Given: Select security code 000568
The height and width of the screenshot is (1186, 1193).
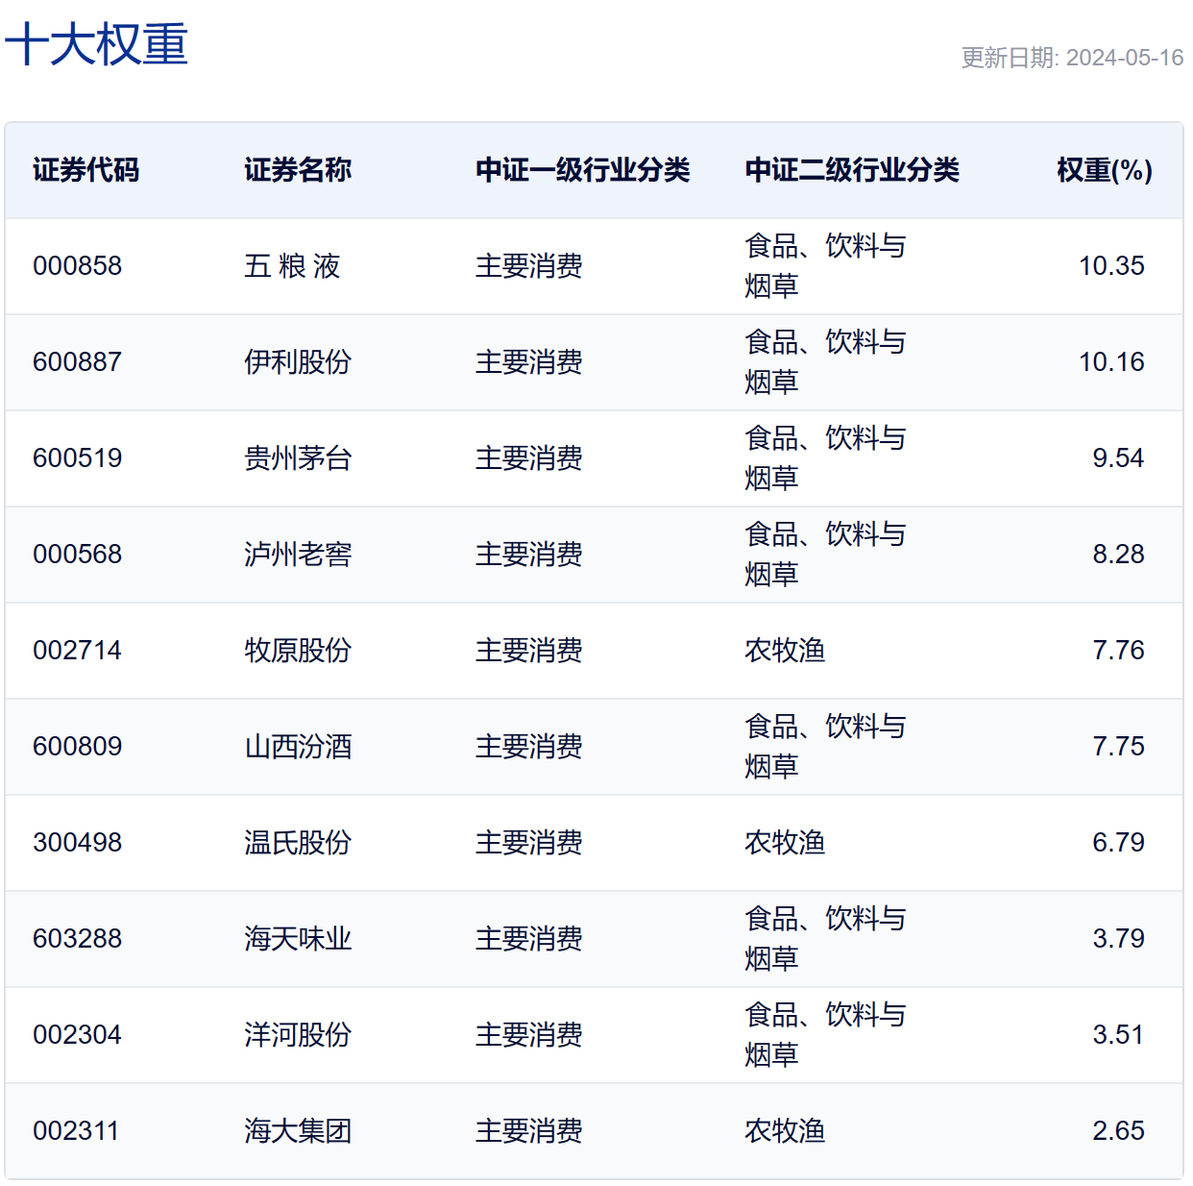Looking at the screenshot, I should (x=78, y=555).
